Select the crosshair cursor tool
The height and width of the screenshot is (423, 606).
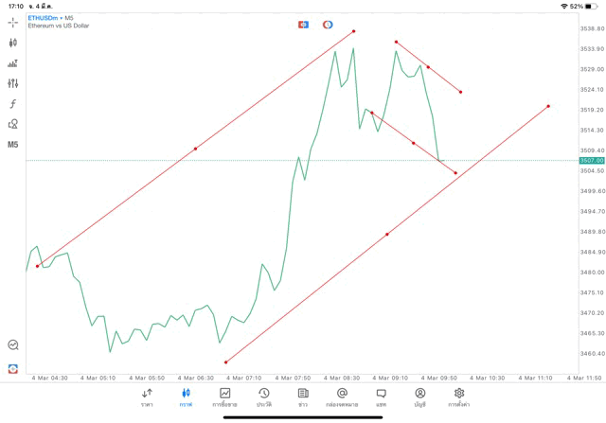pyautogui.click(x=12, y=23)
